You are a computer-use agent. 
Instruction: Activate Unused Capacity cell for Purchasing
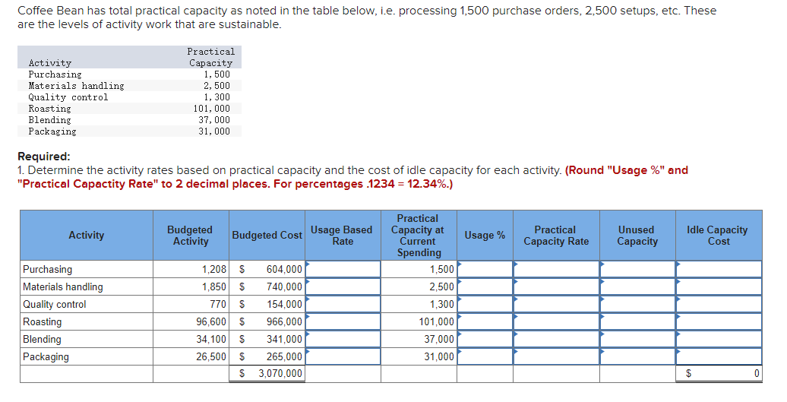[637, 269]
